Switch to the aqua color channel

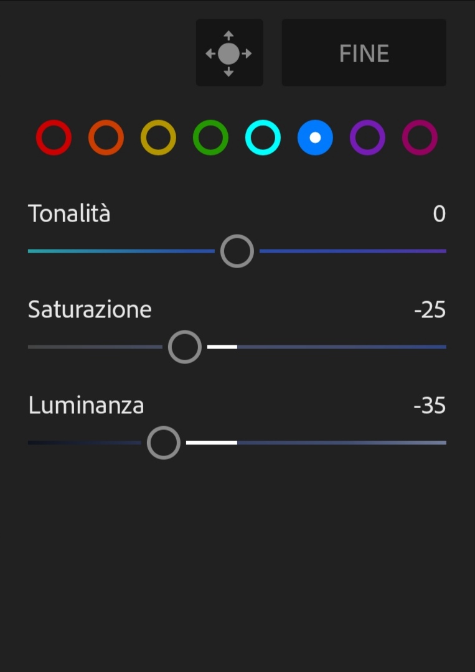pos(263,138)
